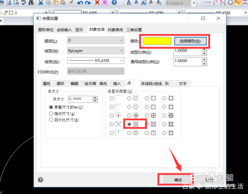Redo with the blue forward arrow
Viewport: 248px width, 194px height.
pyautogui.click(x=87, y=2)
